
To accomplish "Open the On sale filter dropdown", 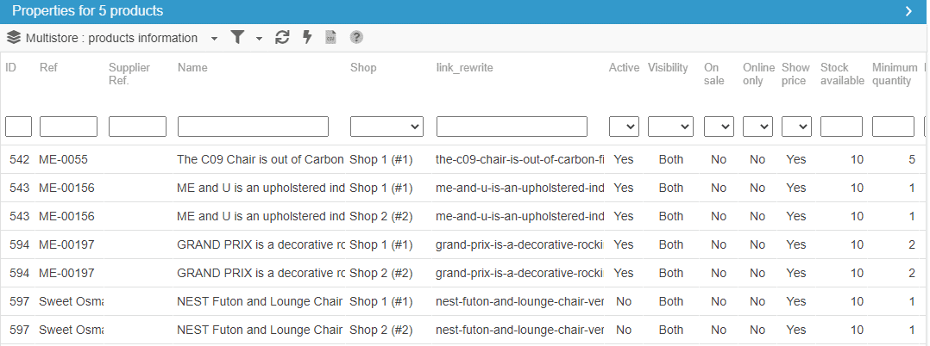I will tap(719, 127).
